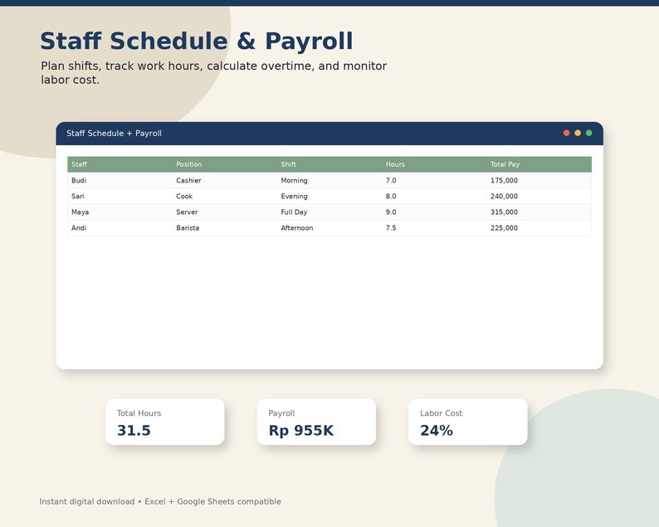
Task: Click the 225,000 total pay cell
Action: tap(539, 227)
